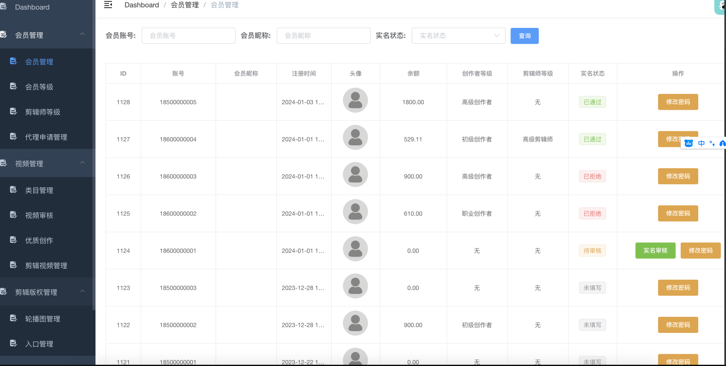Click the 优质创作 menu icon

click(14, 240)
